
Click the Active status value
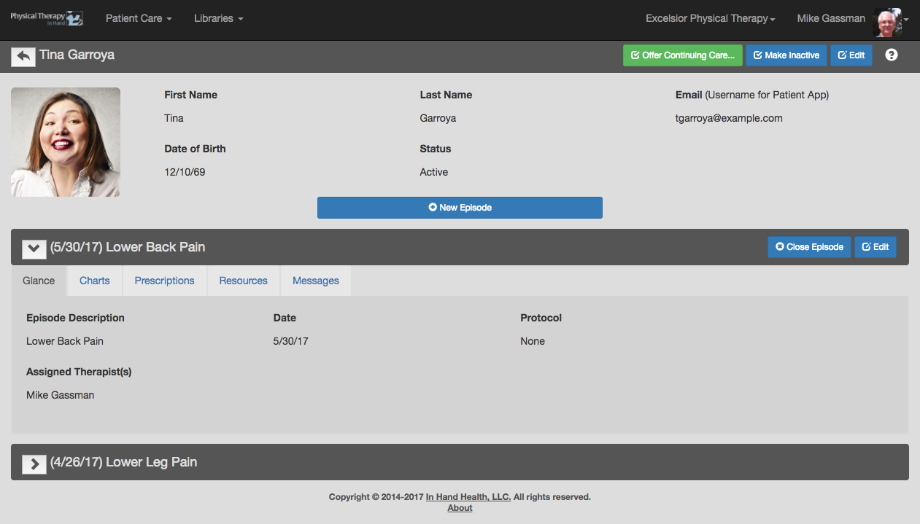pyautogui.click(x=434, y=172)
